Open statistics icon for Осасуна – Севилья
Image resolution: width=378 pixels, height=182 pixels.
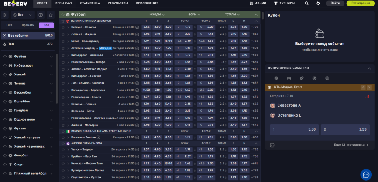(x=137, y=27)
